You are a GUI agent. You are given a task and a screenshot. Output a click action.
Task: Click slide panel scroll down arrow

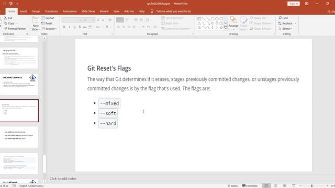(44, 181)
